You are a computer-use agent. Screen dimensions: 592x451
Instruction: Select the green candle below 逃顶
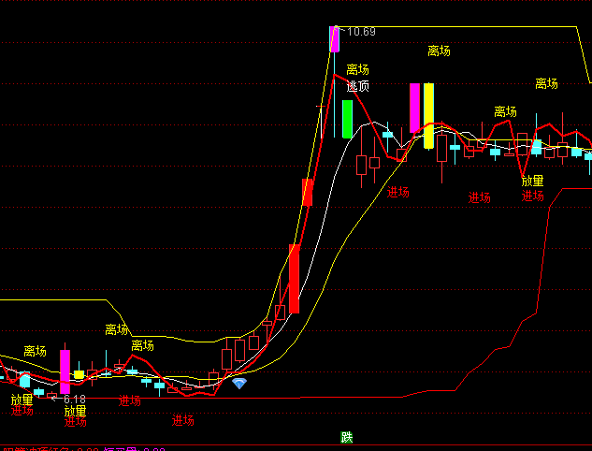point(347,119)
